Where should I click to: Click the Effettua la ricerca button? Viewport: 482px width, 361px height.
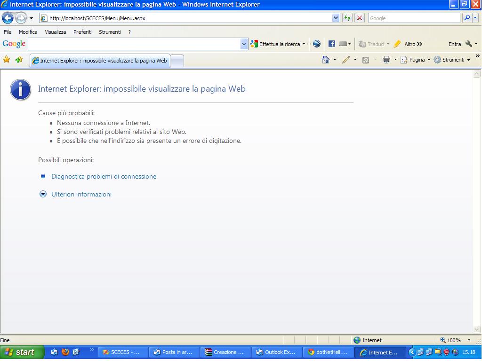point(275,44)
